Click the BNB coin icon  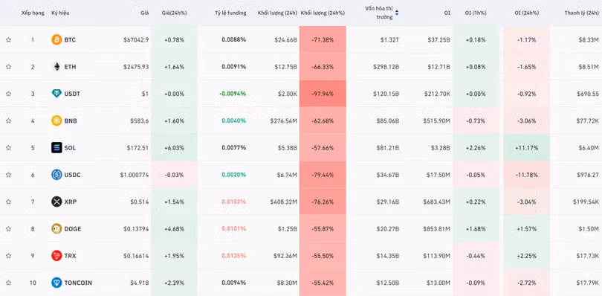[56, 120]
